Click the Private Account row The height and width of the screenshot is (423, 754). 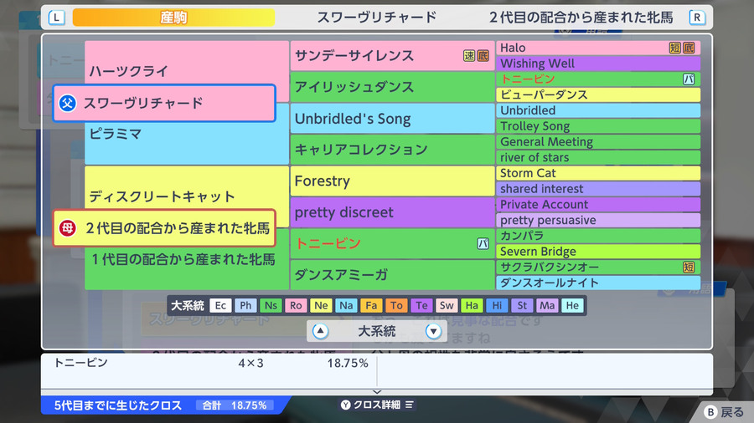[598, 204]
